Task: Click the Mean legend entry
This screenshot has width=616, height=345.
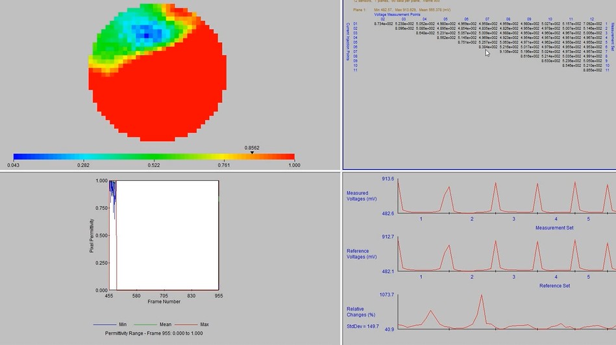Action: [x=153, y=325]
